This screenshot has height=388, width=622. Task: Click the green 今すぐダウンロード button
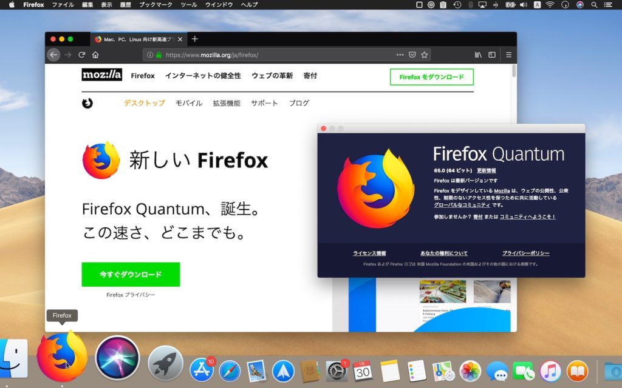[131, 275]
